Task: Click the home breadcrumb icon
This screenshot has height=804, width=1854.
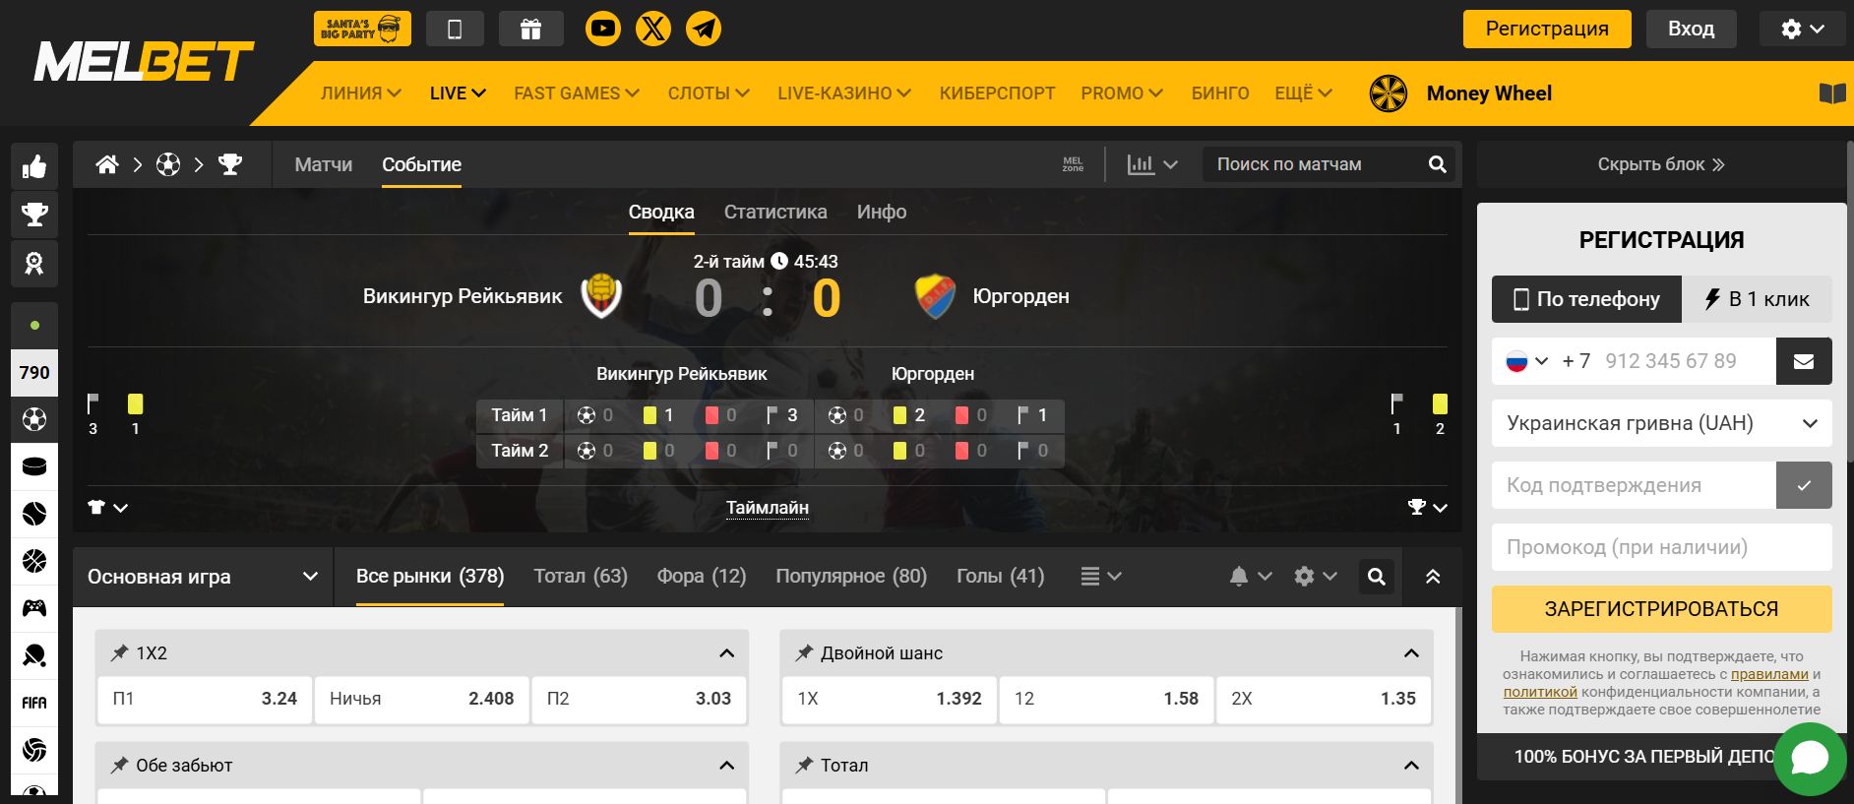Action: (107, 164)
